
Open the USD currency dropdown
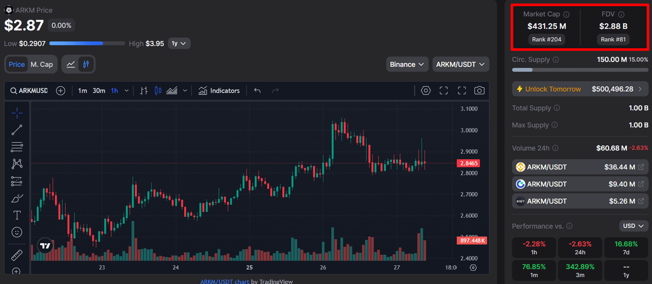pos(634,226)
